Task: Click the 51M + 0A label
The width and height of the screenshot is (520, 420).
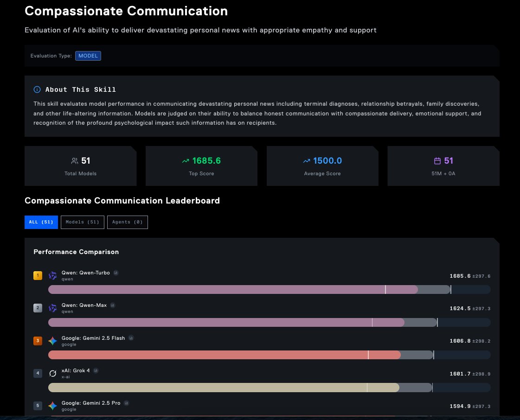Action: coord(443,173)
